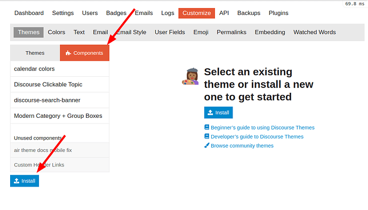368x210 pixels.
Task: Open Browse community themes link
Action: coord(242,146)
